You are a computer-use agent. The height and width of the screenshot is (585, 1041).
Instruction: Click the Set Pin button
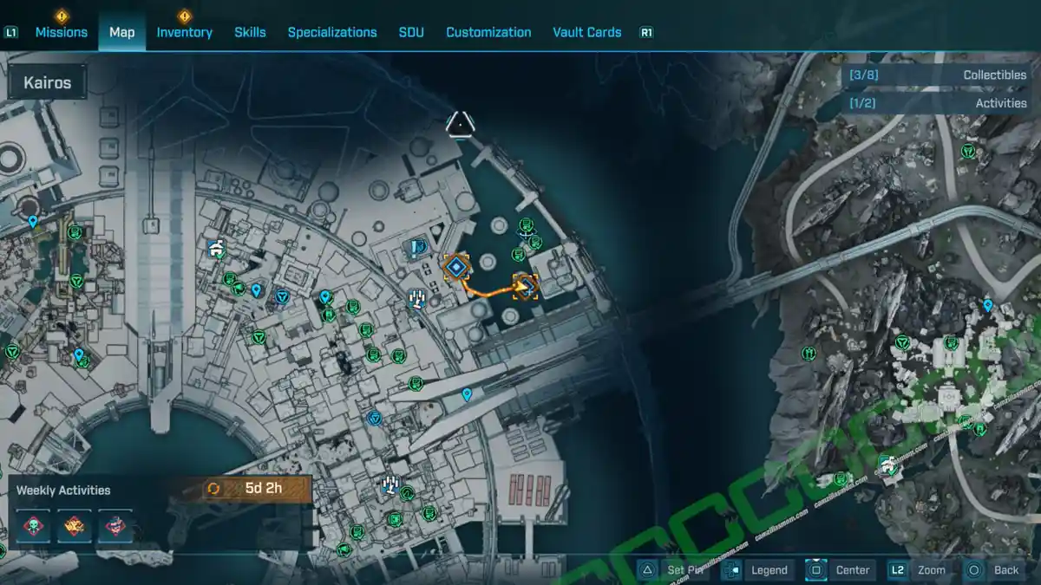(x=674, y=569)
